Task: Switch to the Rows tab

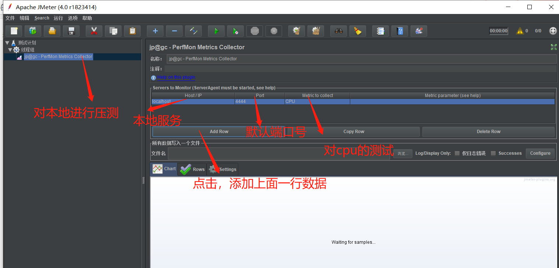Action: tap(192, 169)
